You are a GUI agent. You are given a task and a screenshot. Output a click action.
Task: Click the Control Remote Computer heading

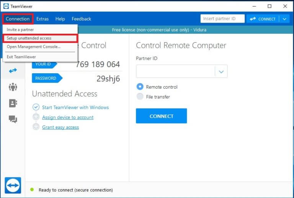(181, 45)
